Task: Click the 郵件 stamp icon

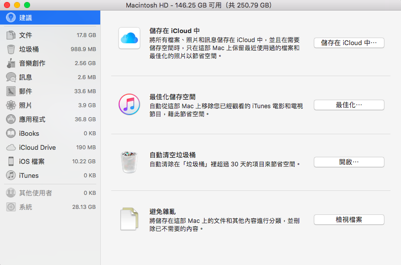Action: [x=11, y=91]
